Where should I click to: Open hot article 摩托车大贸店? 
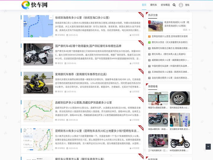click(x=170, y=42)
